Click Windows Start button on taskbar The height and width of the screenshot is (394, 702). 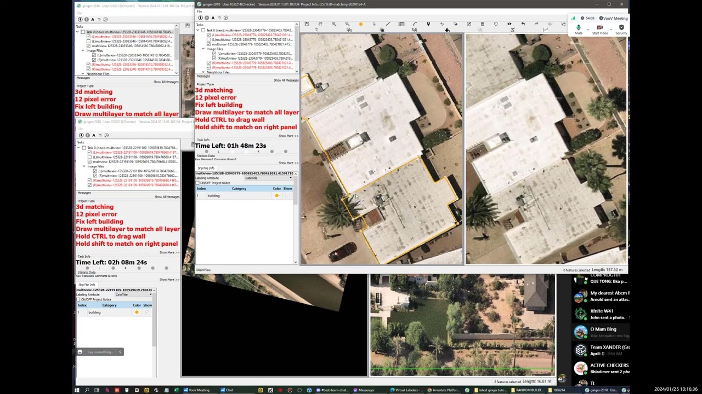77,390
